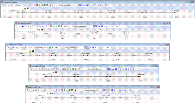The width and height of the screenshot is (195, 103).
Task: Expand the empty combo box arrow in Line E window
Action: (x=48, y=93)
